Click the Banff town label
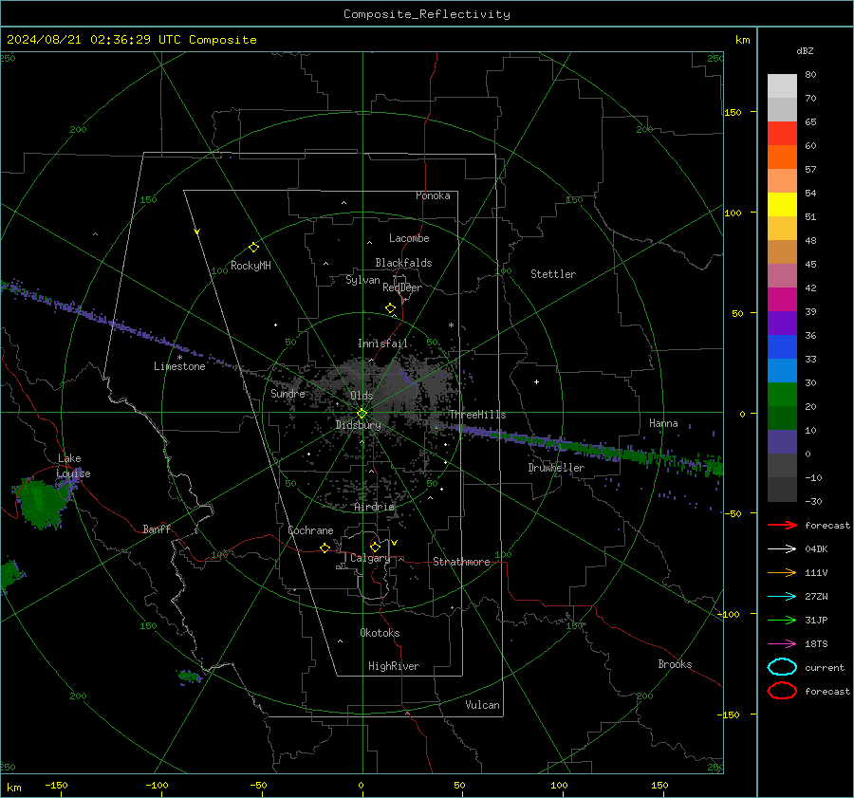 click(x=157, y=529)
